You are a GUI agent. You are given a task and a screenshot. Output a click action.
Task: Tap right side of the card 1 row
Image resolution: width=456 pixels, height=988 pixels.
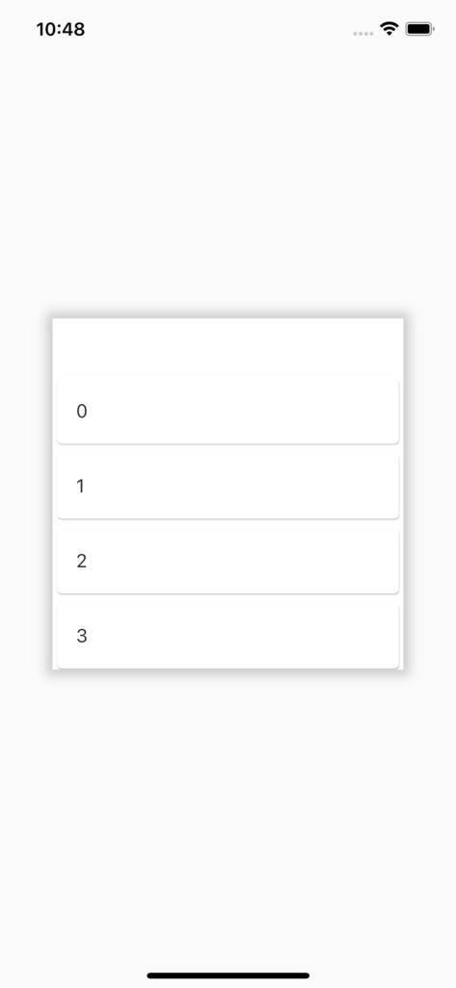point(353,486)
